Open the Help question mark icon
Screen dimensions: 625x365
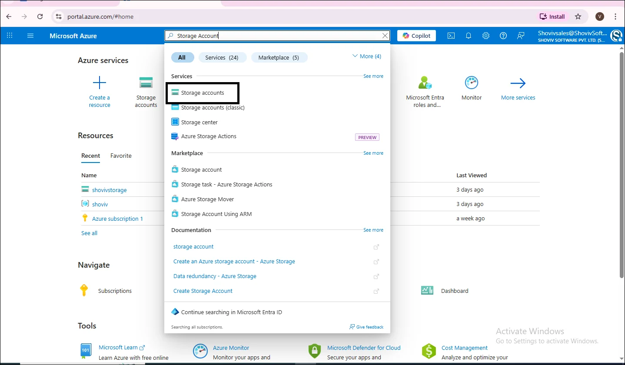coord(503,36)
